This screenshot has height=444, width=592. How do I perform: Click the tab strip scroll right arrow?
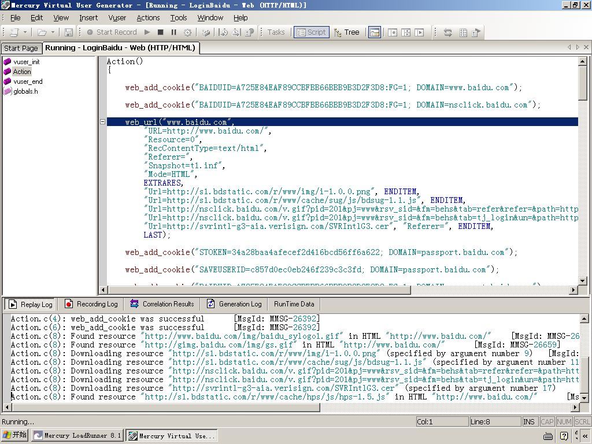578,47
